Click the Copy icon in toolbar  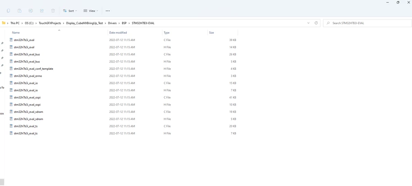8,11
